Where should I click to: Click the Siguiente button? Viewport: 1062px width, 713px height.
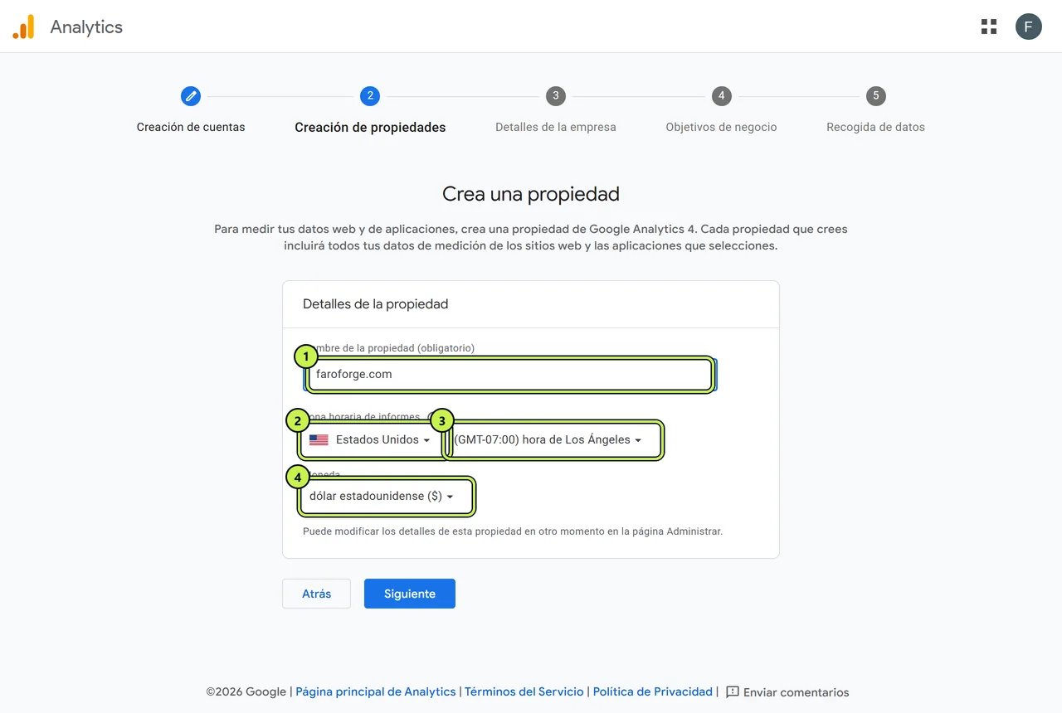pos(410,594)
